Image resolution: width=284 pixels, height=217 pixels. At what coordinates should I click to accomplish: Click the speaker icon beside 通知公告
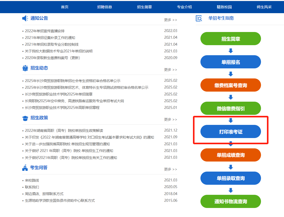[x=25, y=18]
